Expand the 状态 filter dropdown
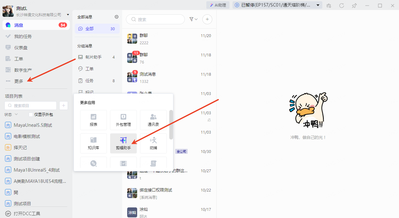The width and height of the screenshot is (399, 218). tap(11, 115)
